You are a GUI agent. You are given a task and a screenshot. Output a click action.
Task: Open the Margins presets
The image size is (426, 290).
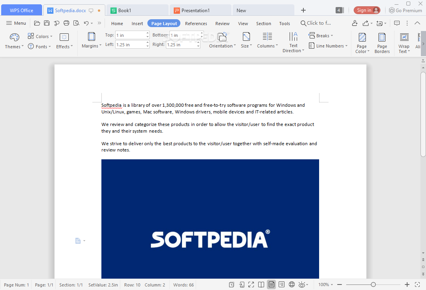tap(92, 40)
